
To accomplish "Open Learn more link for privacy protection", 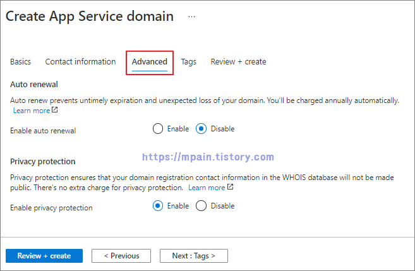I will (x=207, y=188).
